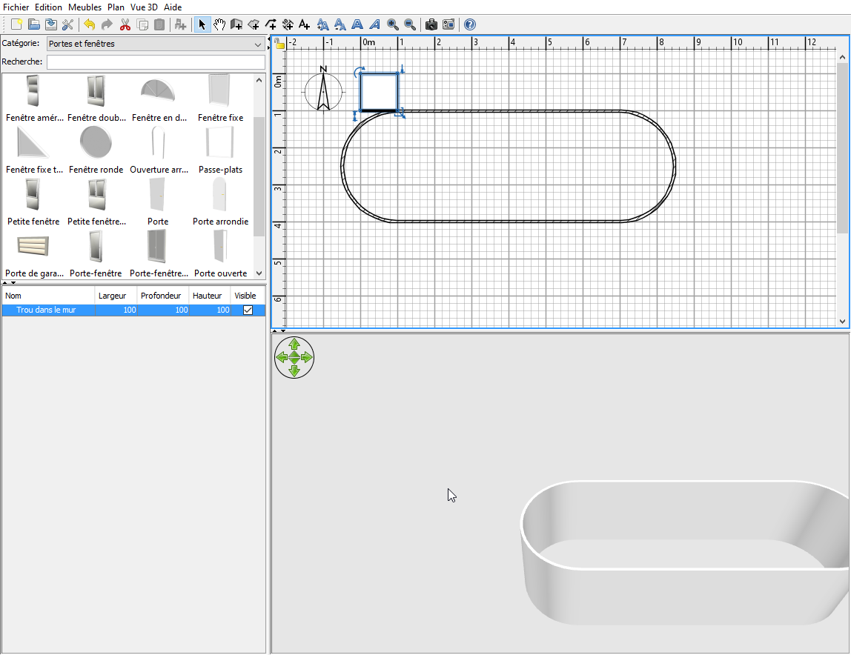
Task: Click the Paste clipboard icon
Action: pos(159,24)
